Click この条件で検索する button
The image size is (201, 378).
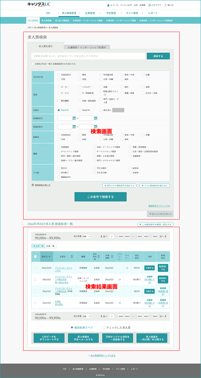point(100,197)
